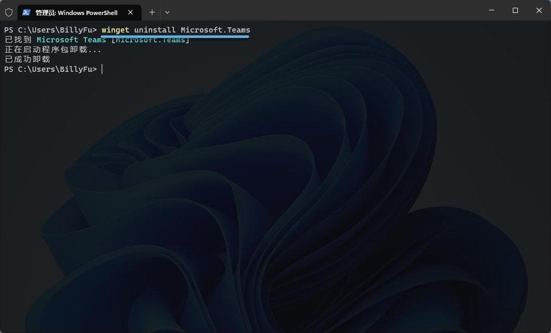Click the '已成功卸载' success message
Screen dimensions: 551x333
(x=27, y=59)
